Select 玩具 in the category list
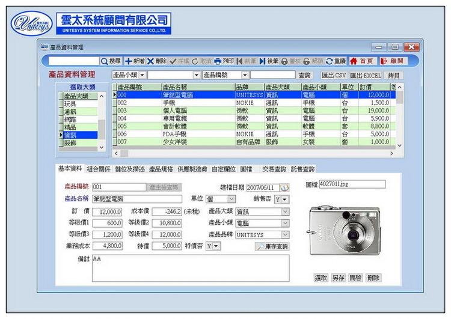Image resolution: width=451 pixels, height=319 pixels. tap(70, 104)
